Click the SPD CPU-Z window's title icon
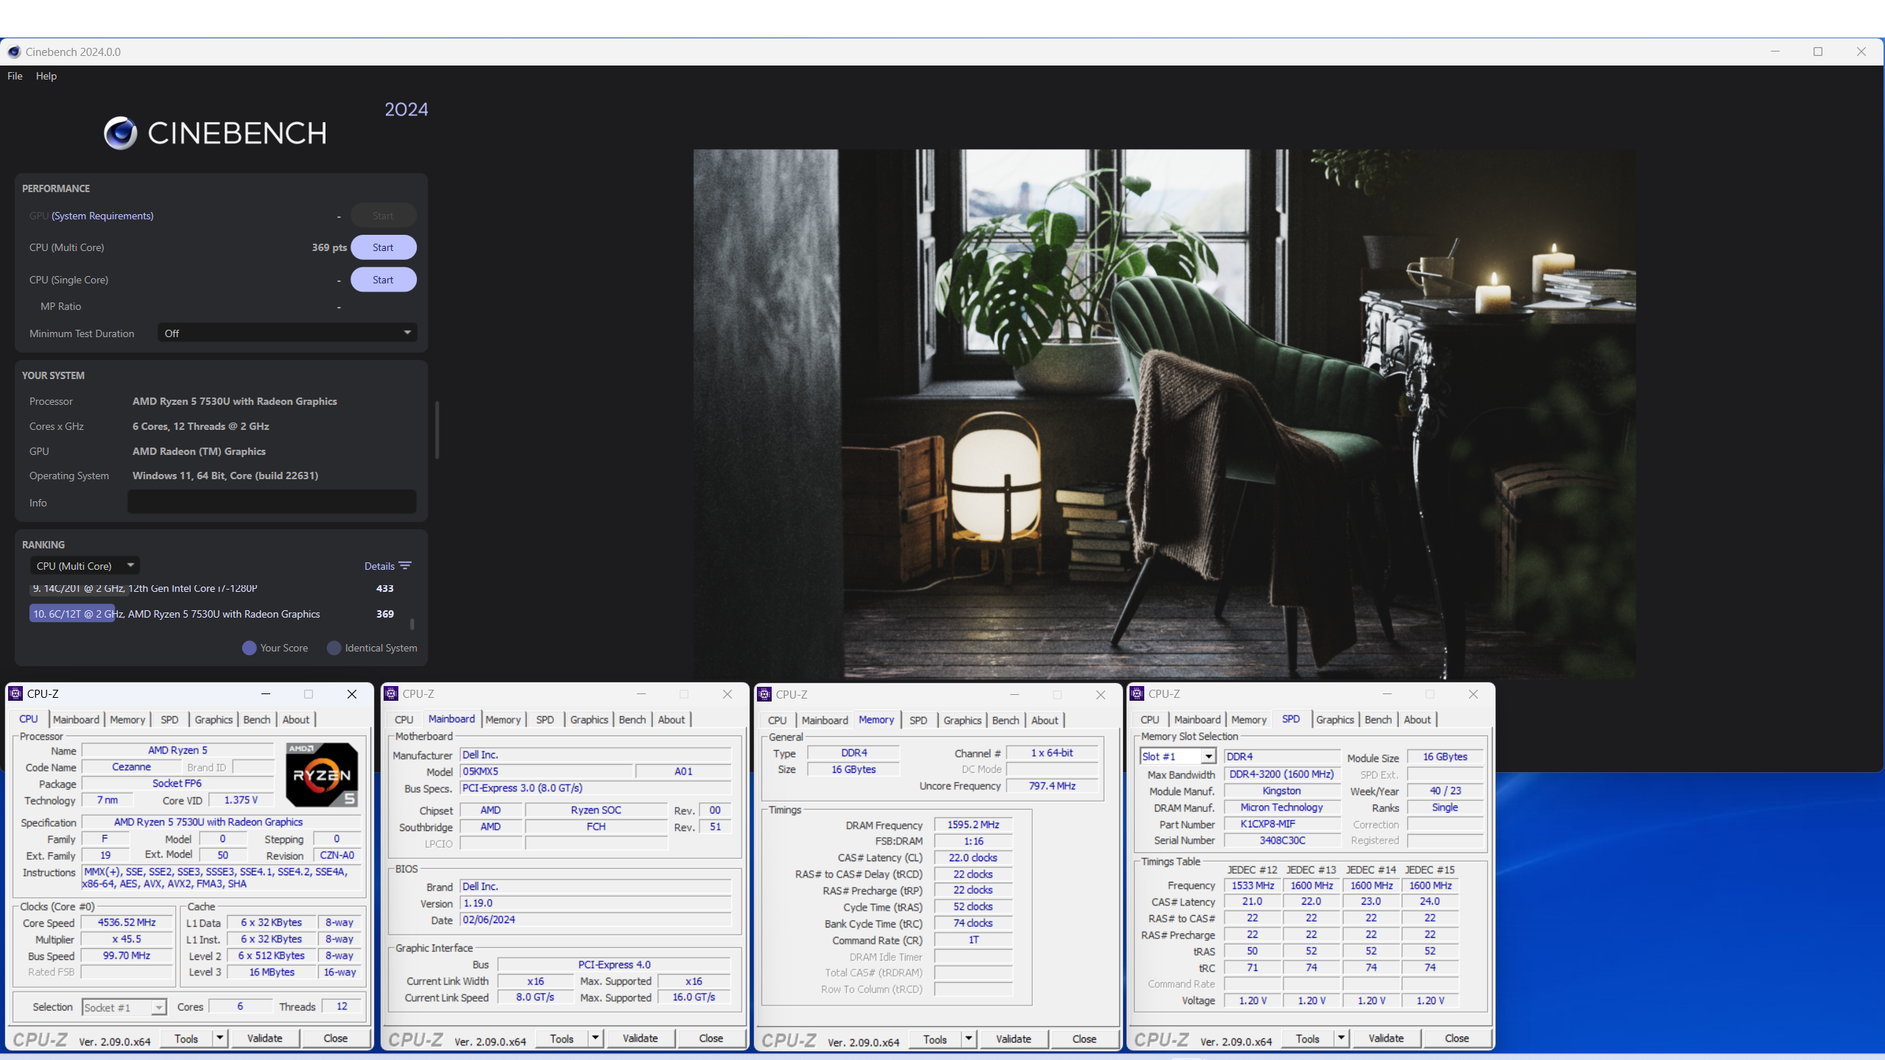The height and width of the screenshot is (1060, 1885). tap(1138, 694)
